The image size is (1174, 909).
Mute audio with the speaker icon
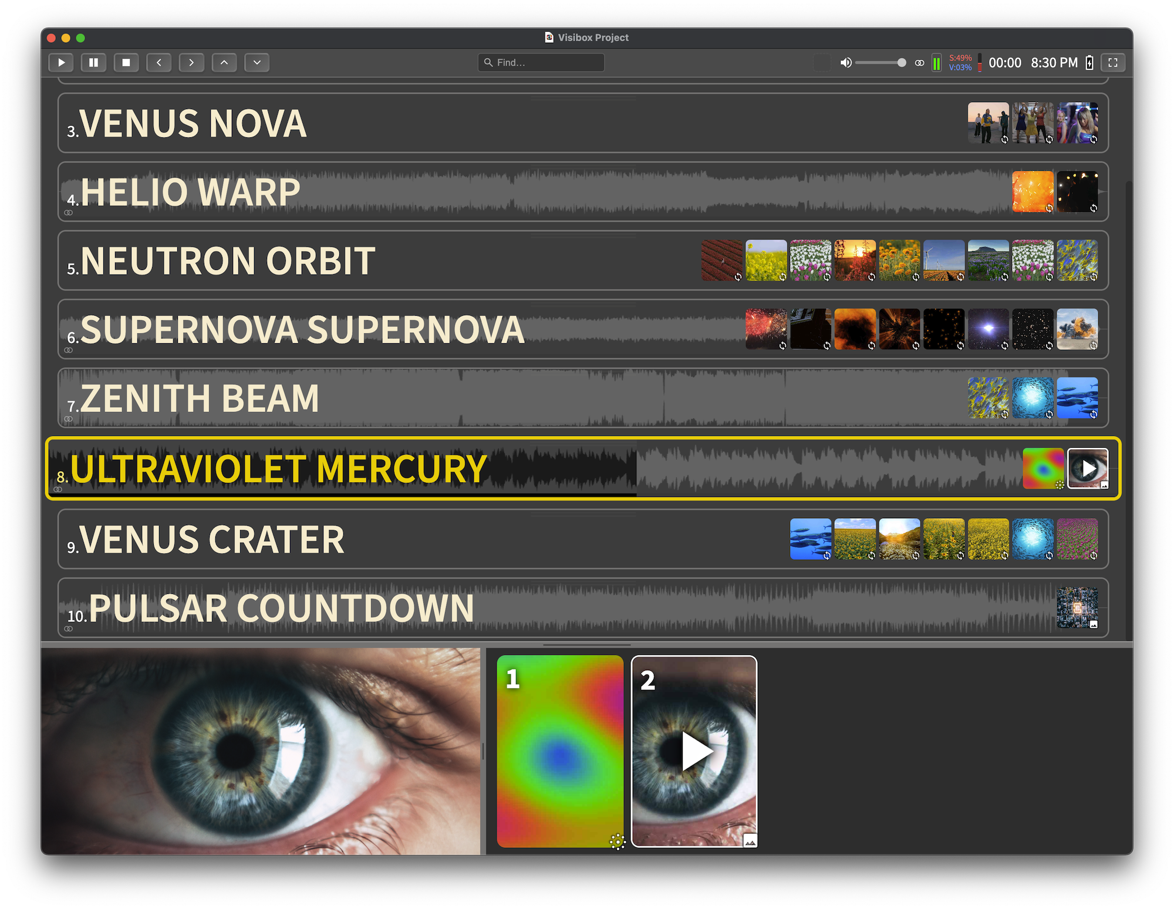point(845,62)
